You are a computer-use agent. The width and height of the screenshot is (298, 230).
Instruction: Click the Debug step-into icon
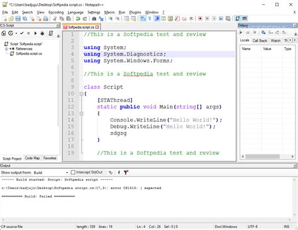click(x=263, y=33)
